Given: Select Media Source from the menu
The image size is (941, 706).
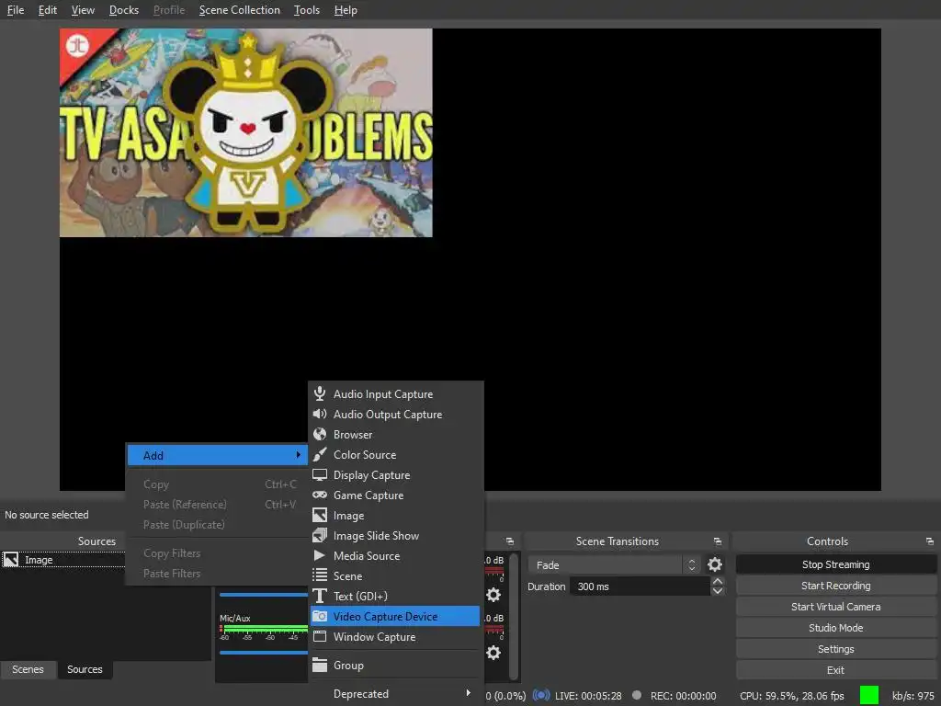Looking at the screenshot, I should click(395, 555).
